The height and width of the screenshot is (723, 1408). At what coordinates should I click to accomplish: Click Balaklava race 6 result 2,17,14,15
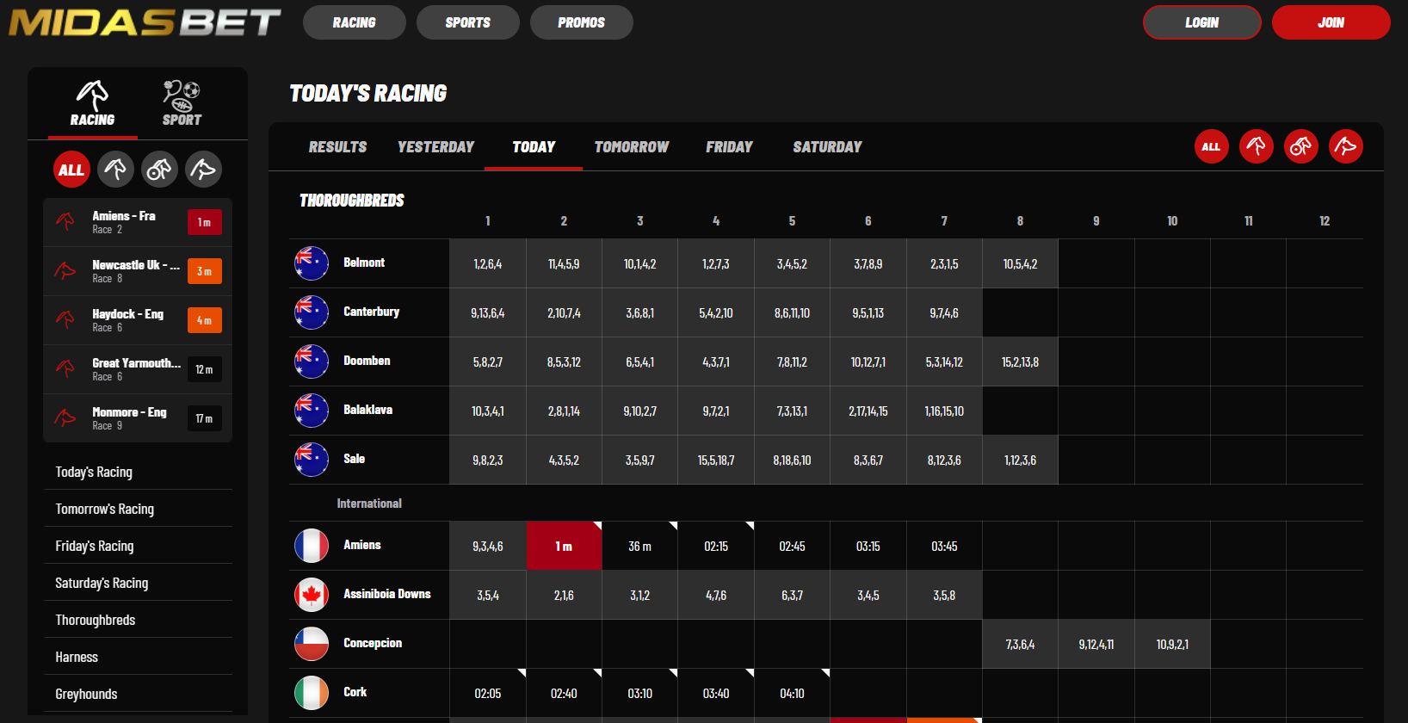(x=868, y=411)
